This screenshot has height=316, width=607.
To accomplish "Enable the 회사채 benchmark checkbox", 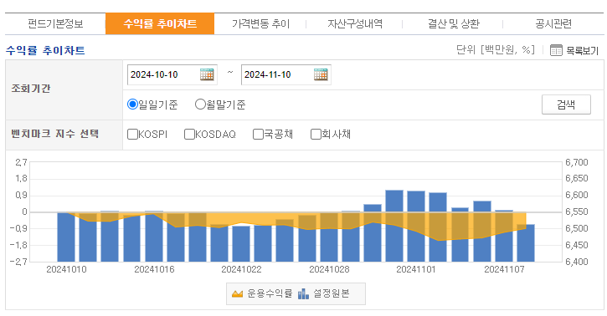I will pos(316,134).
